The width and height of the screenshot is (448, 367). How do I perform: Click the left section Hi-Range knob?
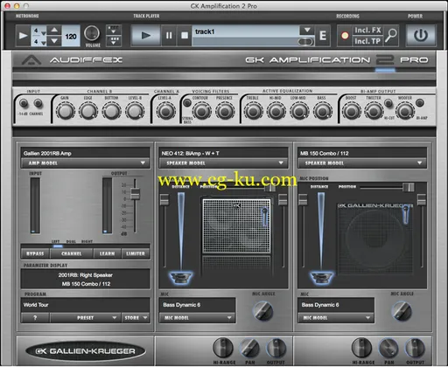point(223,348)
